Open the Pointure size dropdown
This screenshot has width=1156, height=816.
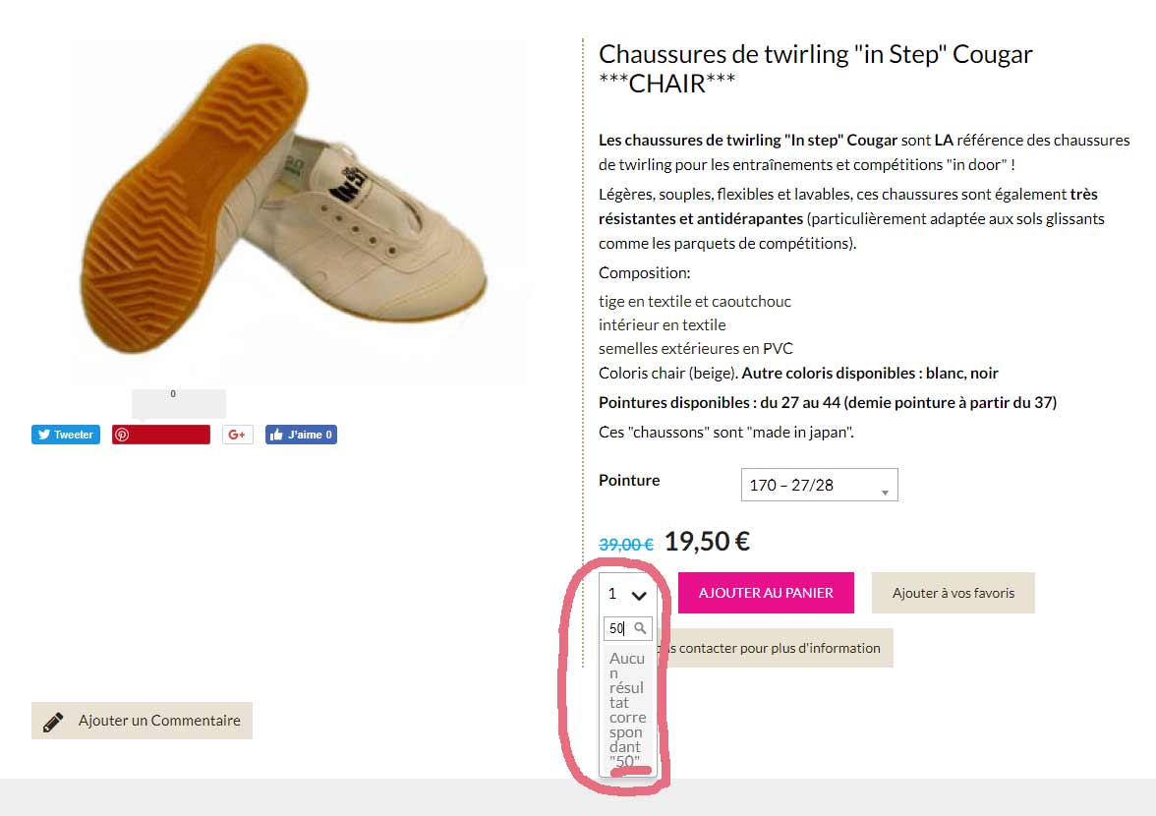click(819, 485)
